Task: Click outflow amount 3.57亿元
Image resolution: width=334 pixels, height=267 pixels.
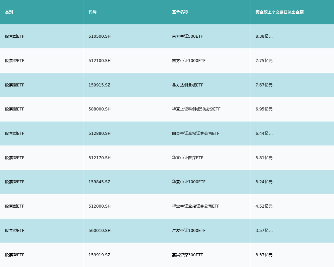Action: click(x=264, y=231)
